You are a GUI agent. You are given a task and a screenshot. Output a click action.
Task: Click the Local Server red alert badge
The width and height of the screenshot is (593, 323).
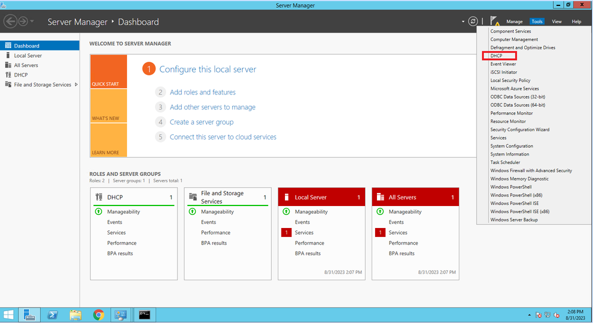pos(286,233)
